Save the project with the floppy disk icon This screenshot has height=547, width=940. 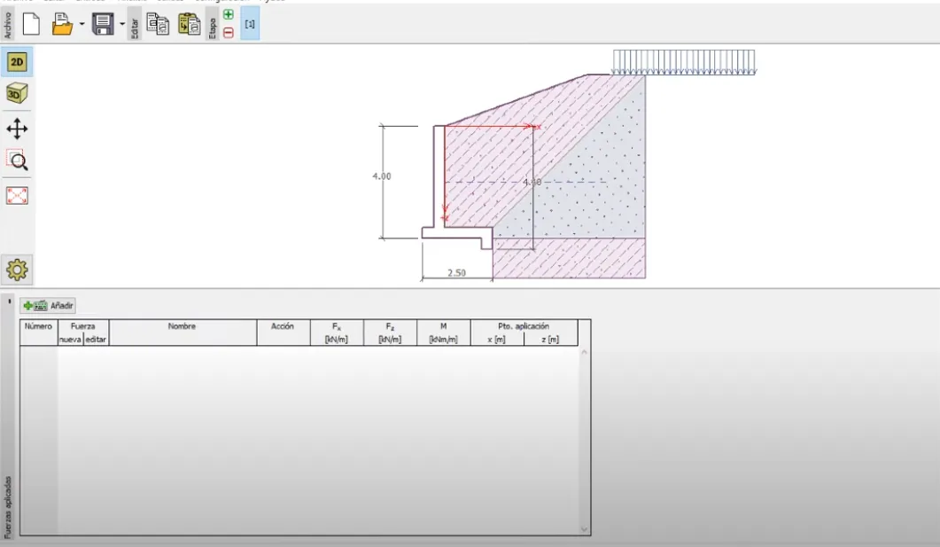click(x=103, y=24)
